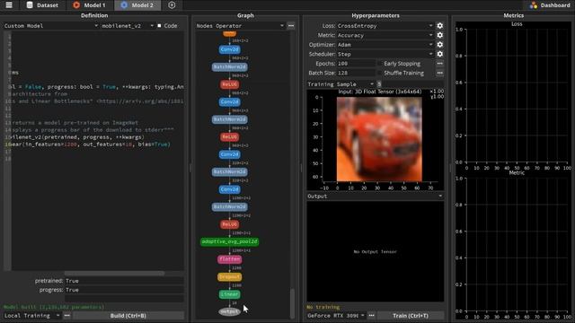Click code line with in_features and out_features

pyautogui.click(x=91, y=144)
